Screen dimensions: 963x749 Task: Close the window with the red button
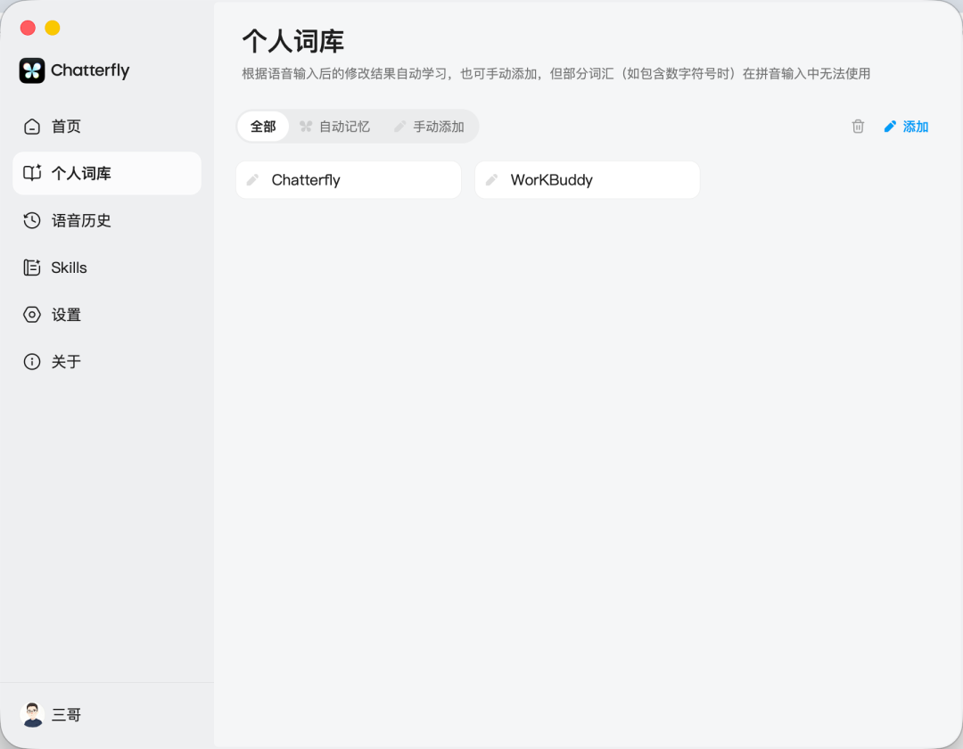[28, 28]
